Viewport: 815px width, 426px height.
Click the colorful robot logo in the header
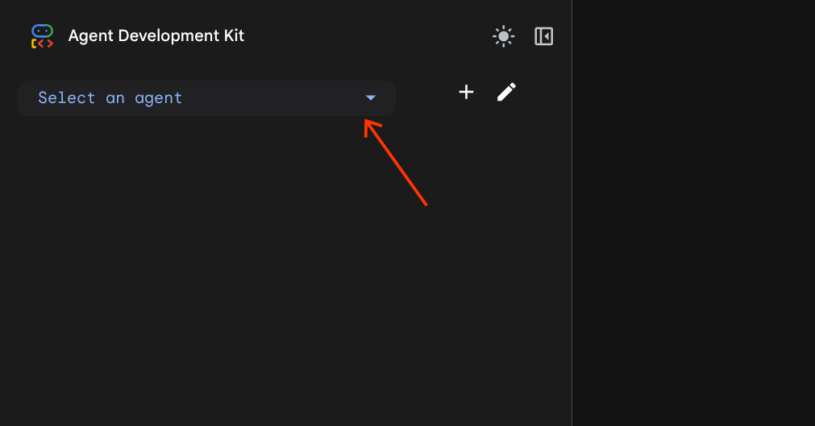tap(42, 36)
